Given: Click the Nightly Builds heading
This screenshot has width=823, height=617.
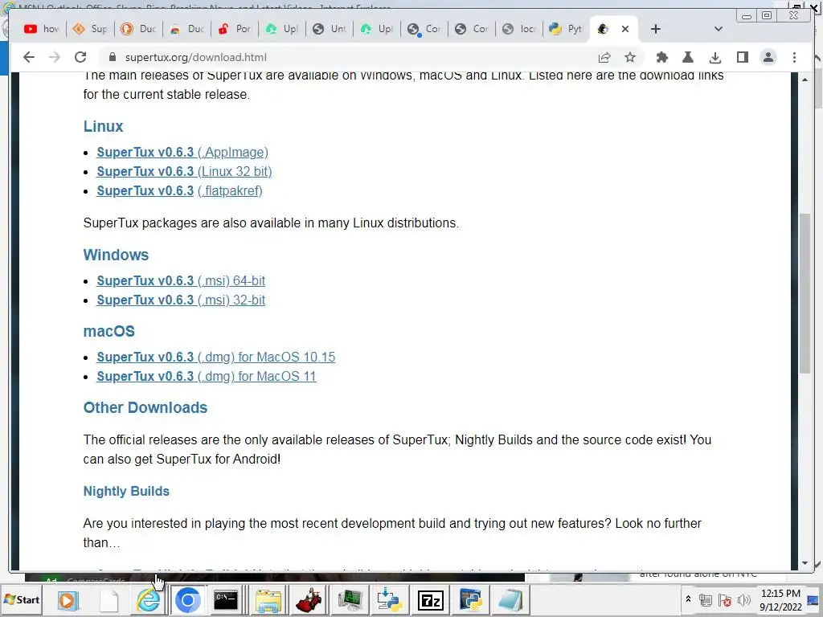Looking at the screenshot, I should (126, 491).
